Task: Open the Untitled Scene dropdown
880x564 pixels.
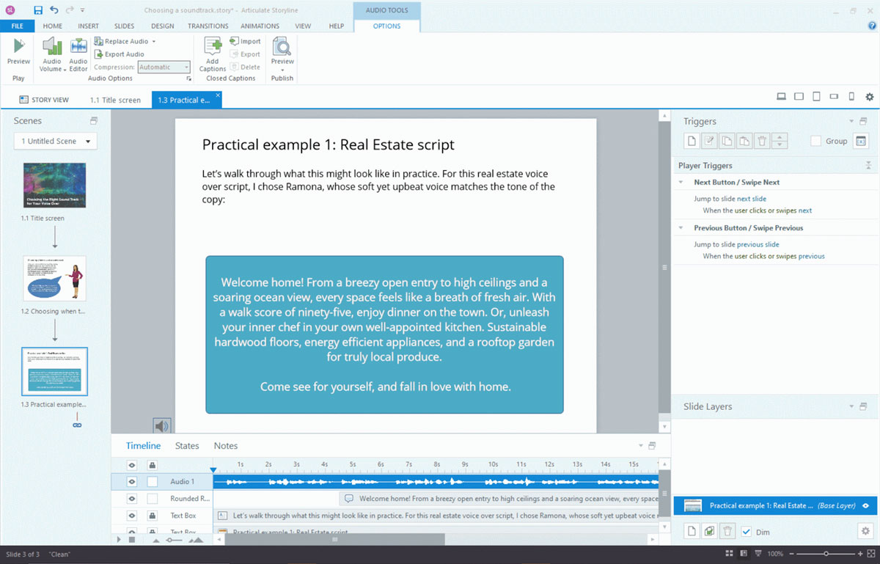Action: pos(56,141)
